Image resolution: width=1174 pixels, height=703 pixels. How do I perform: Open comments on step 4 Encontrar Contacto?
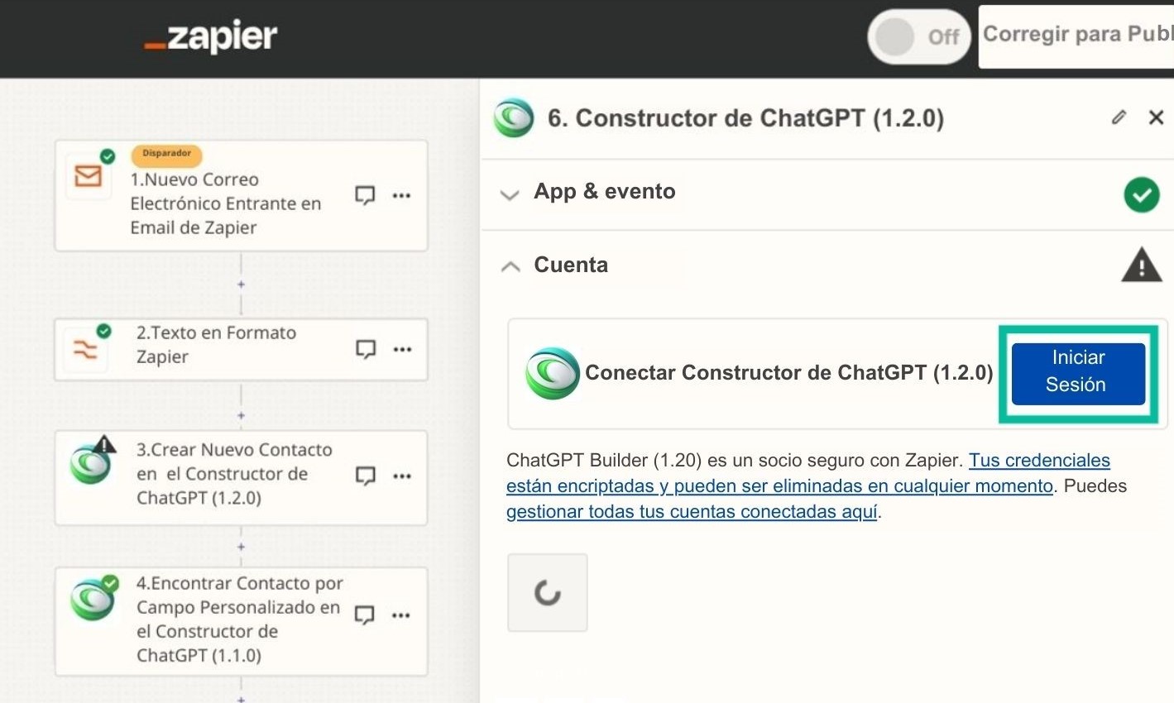[x=364, y=615]
